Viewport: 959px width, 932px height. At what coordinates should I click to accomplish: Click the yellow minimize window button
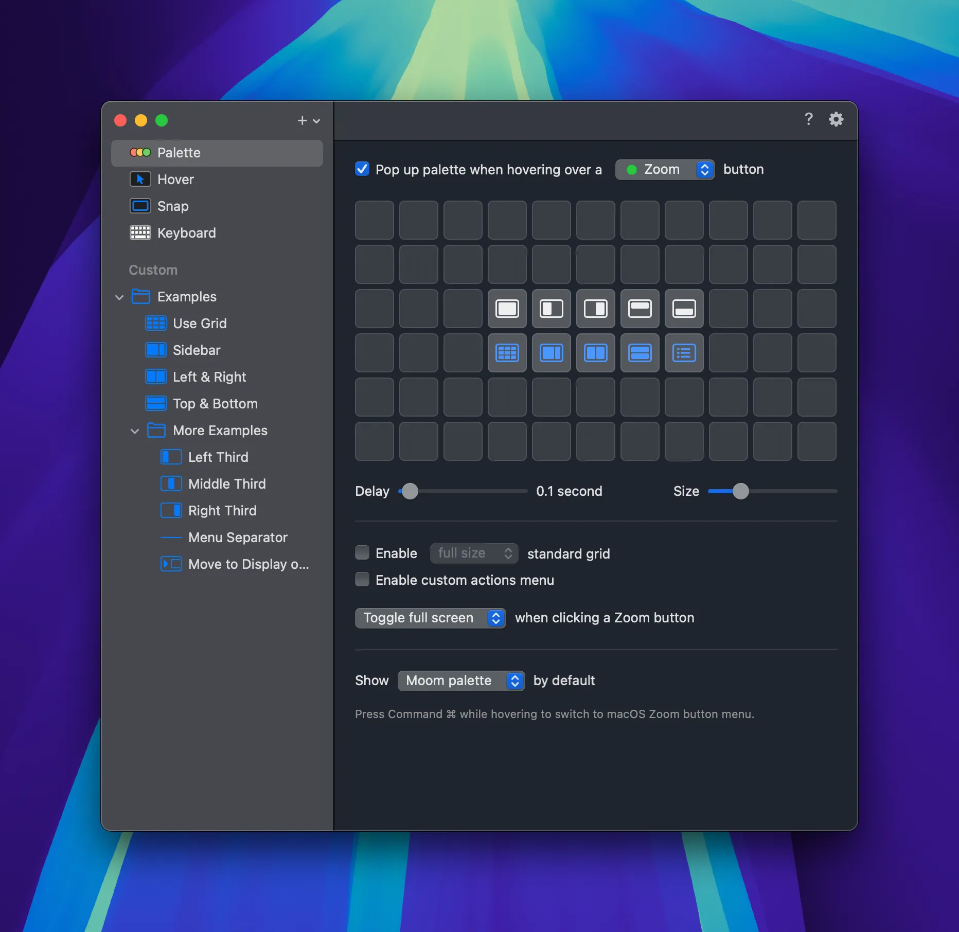click(141, 120)
